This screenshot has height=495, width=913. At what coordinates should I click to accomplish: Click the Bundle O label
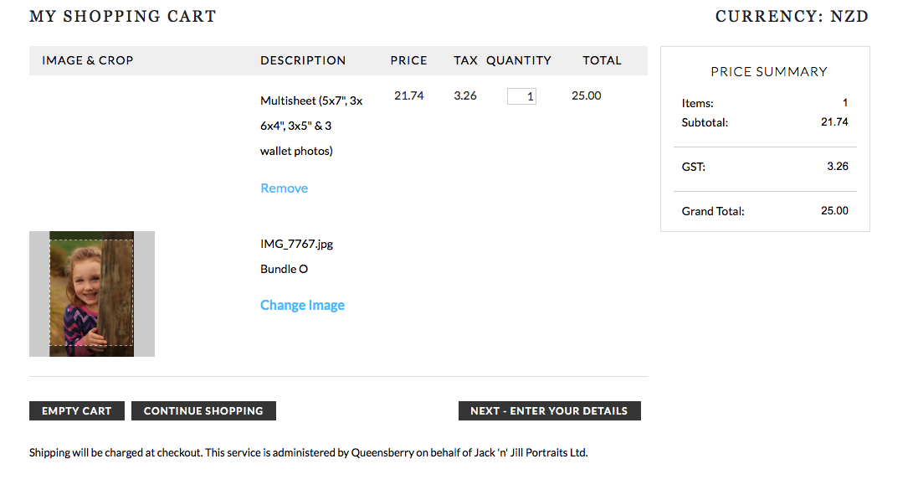[284, 269]
